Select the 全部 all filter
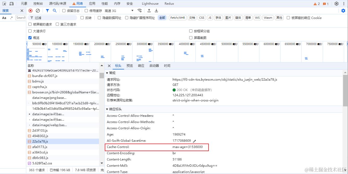This screenshot has width=348, height=174. click(162, 18)
